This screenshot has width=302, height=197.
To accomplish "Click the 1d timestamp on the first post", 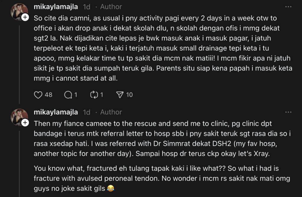I will 87,6.
